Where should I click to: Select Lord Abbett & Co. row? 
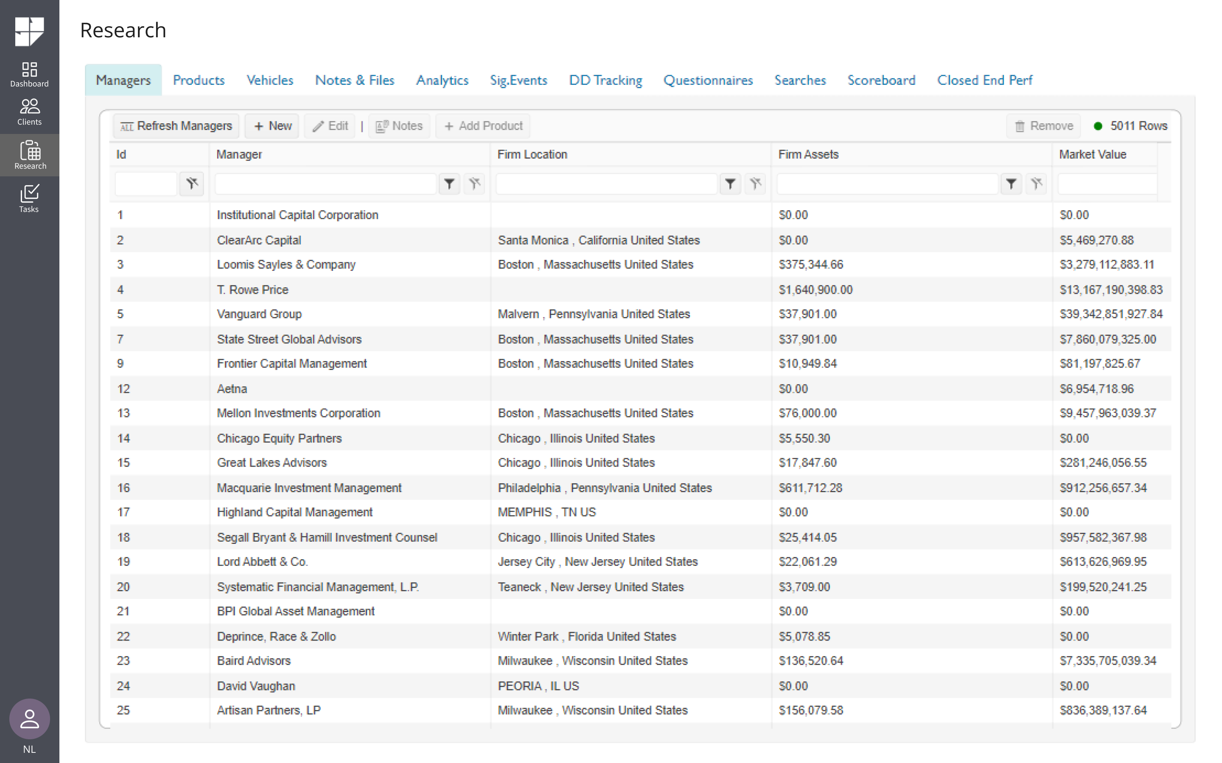640,562
